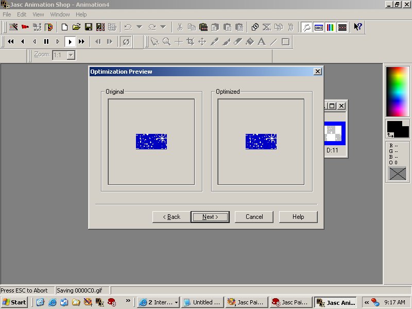Click the context Help arrow icon
The image size is (412, 309).
(x=358, y=27)
